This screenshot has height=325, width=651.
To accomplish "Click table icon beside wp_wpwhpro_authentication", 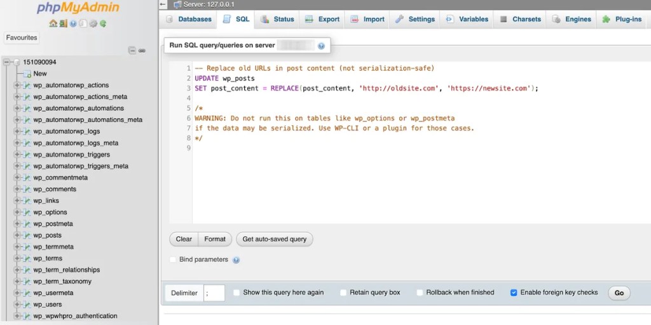I will [27, 316].
